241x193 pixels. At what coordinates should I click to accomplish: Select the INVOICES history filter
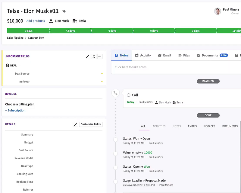click(209, 126)
